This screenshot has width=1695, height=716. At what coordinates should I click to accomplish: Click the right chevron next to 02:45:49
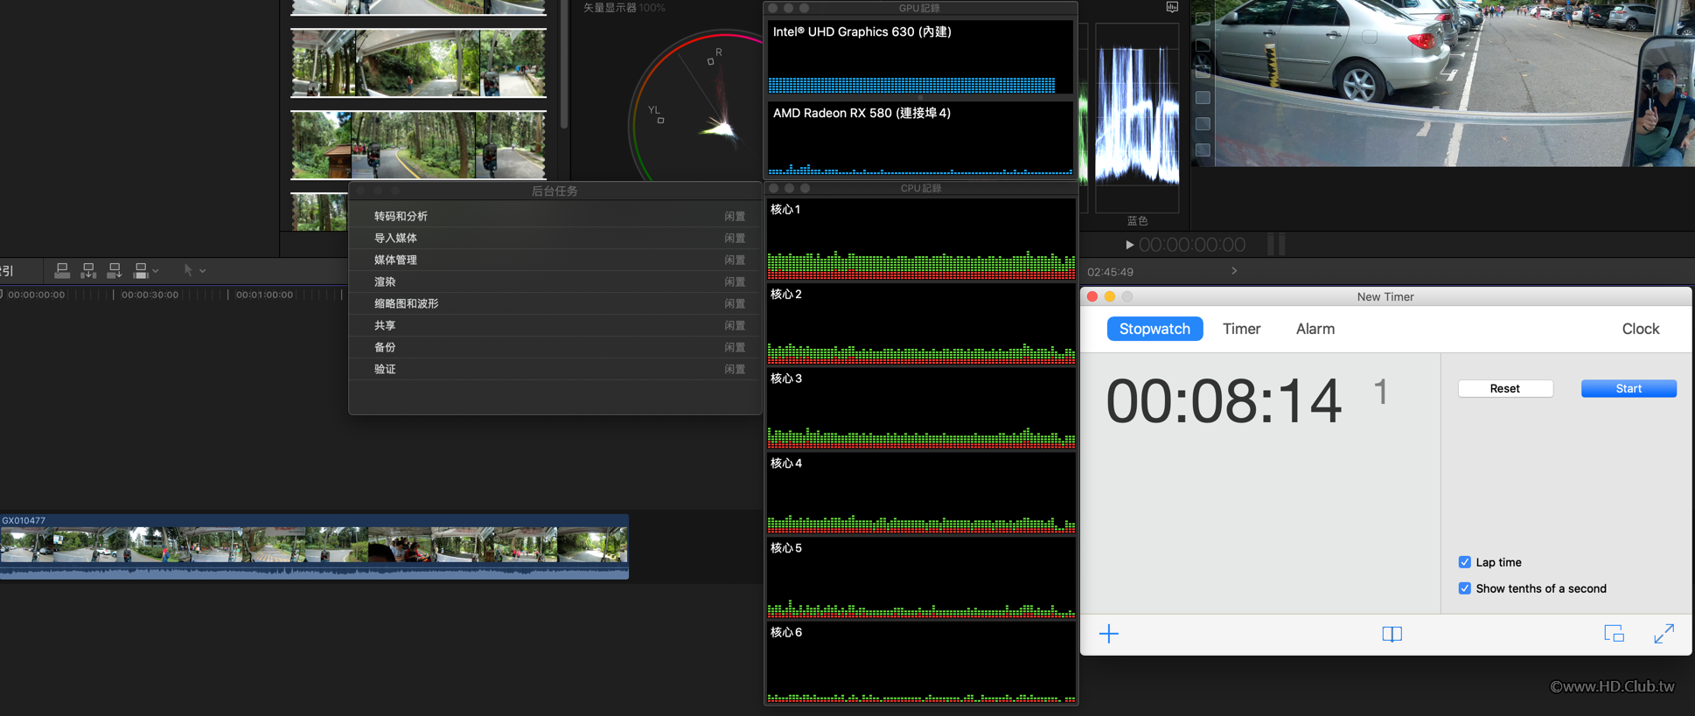(x=1234, y=271)
